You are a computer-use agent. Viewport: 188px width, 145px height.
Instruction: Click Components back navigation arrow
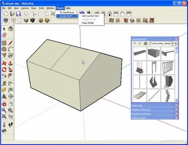pyautogui.click(x=135, y=43)
